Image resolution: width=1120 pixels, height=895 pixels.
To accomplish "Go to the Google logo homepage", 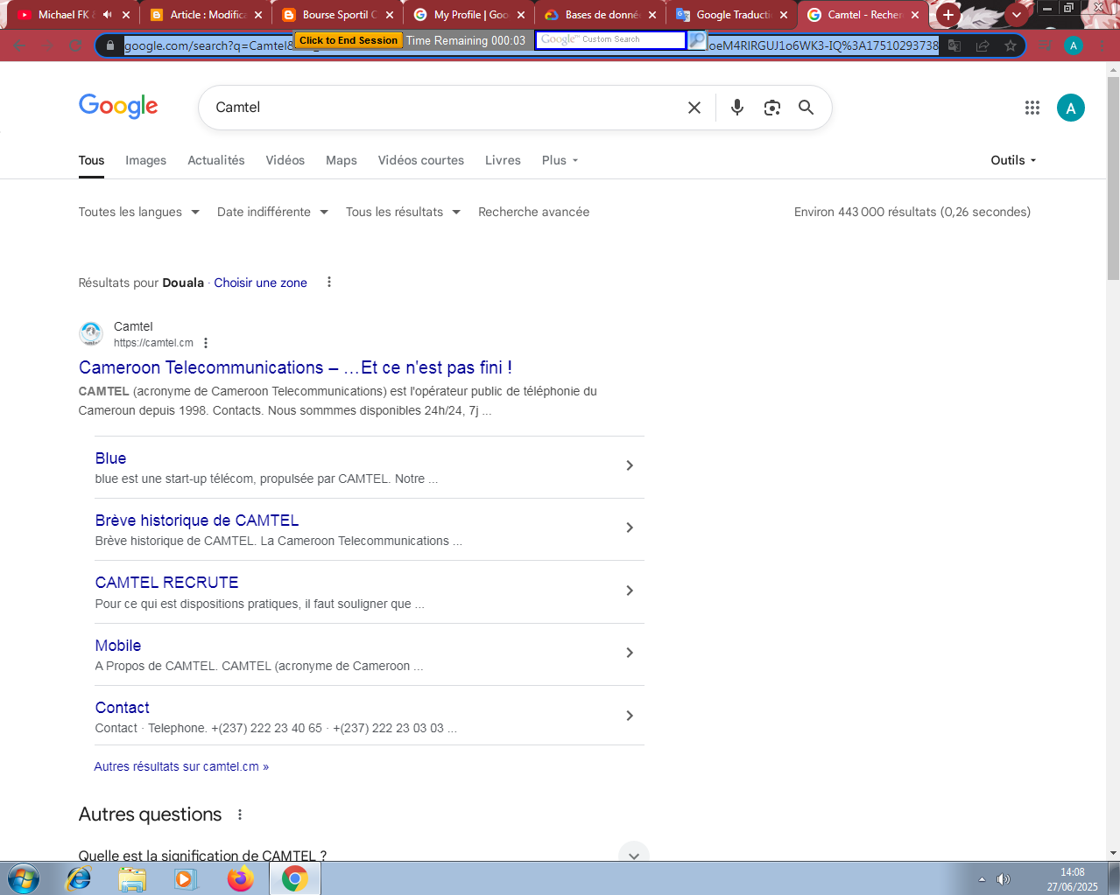I will tap(118, 107).
